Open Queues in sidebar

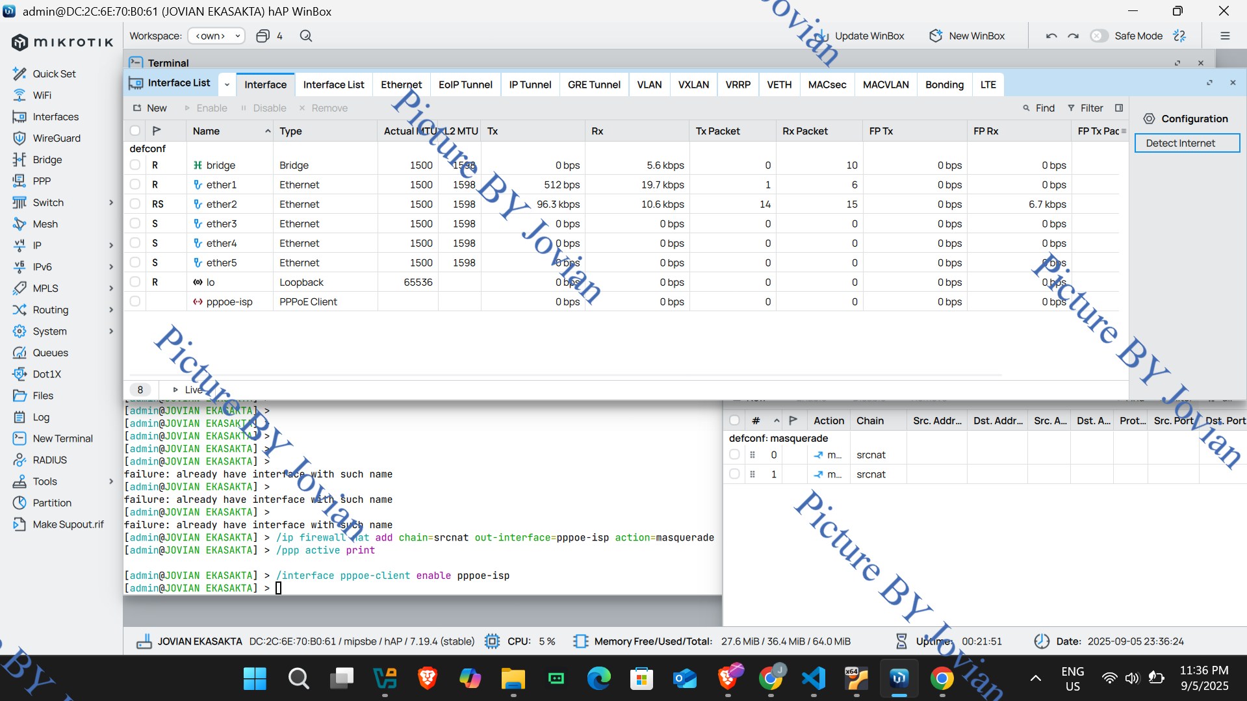(50, 352)
